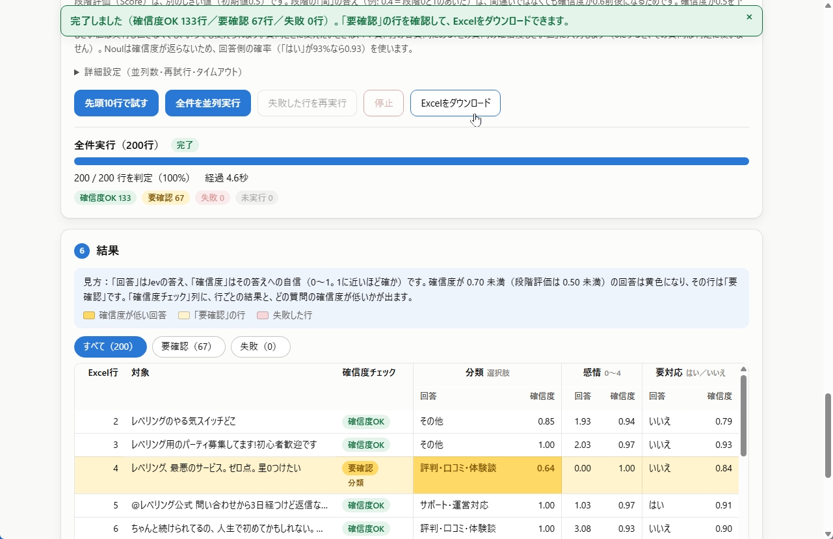Image resolution: width=833 pixels, height=539 pixels.
Task: Click the 失敗した行を再実行 button
Action: point(307,103)
